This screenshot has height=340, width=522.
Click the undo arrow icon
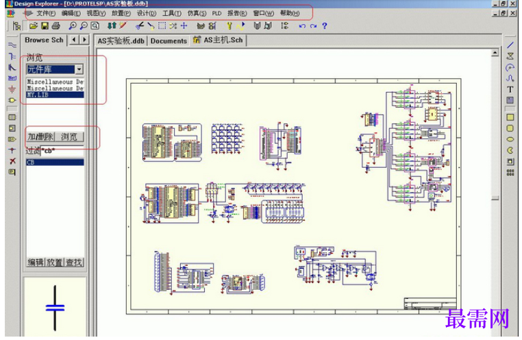[302, 26]
